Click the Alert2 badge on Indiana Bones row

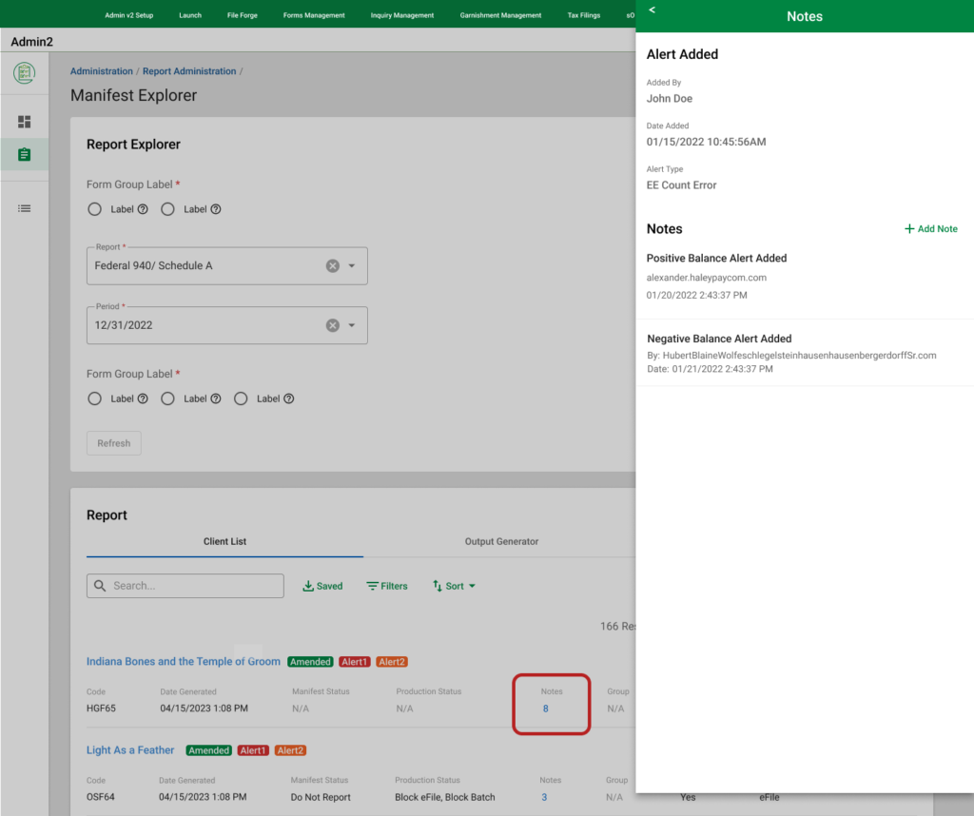tap(392, 662)
